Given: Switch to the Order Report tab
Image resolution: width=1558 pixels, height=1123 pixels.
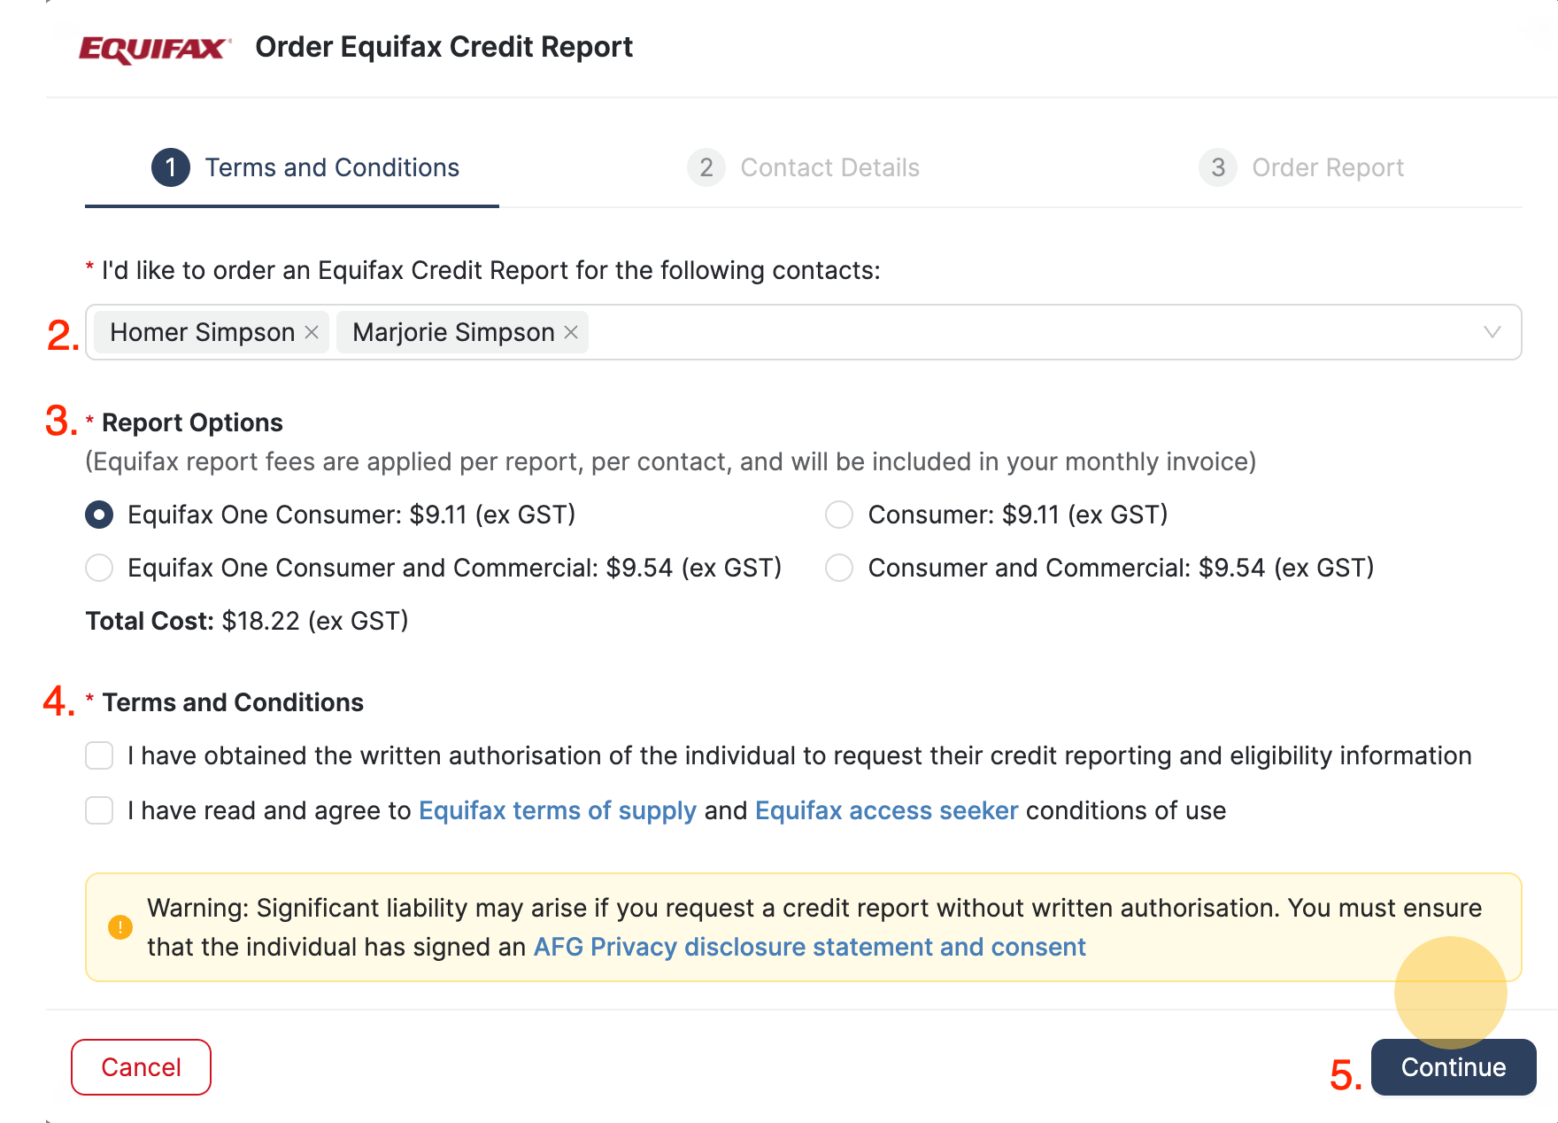Looking at the screenshot, I should [x=1327, y=167].
